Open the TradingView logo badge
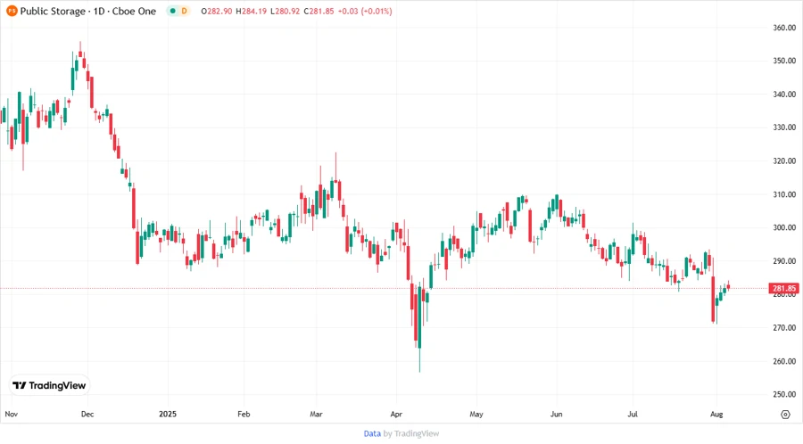 (x=49, y=385)
